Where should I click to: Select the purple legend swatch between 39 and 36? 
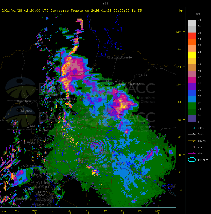[192, 87]
